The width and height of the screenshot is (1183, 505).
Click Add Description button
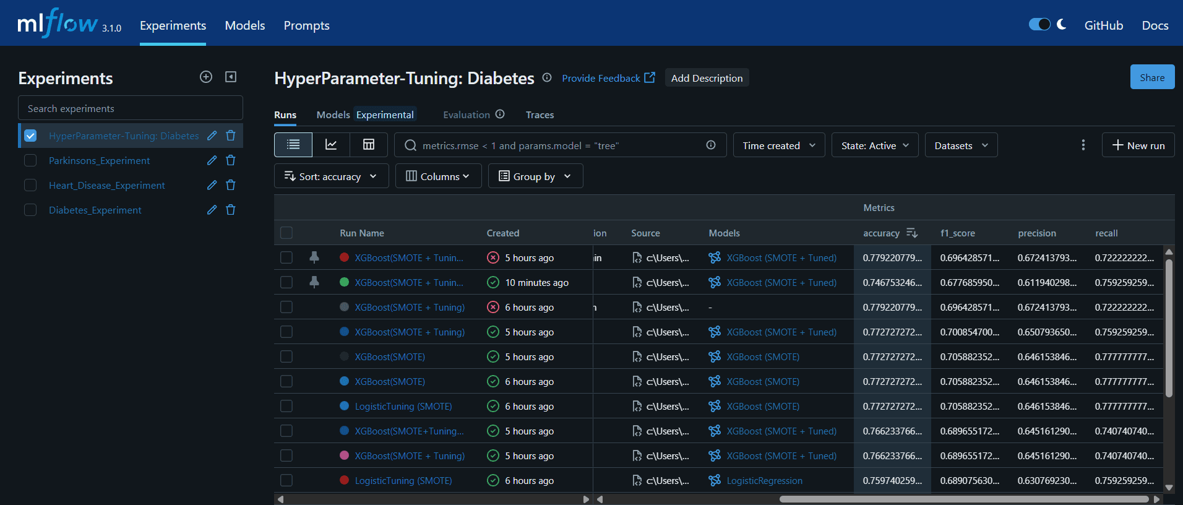click(x=707, y=78)
